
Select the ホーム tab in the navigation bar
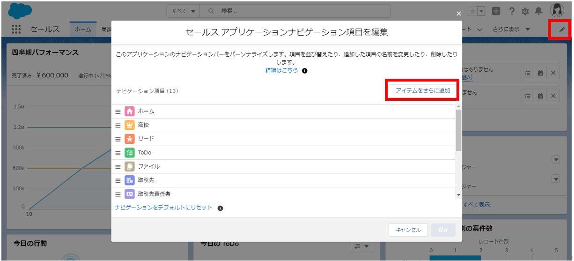[83, 29]
